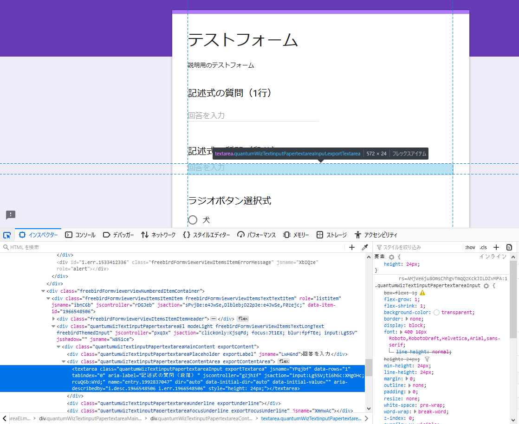Click the warning icon next to box-flex
Viewport: 519px width, 424px height.
tap(422, 293)
